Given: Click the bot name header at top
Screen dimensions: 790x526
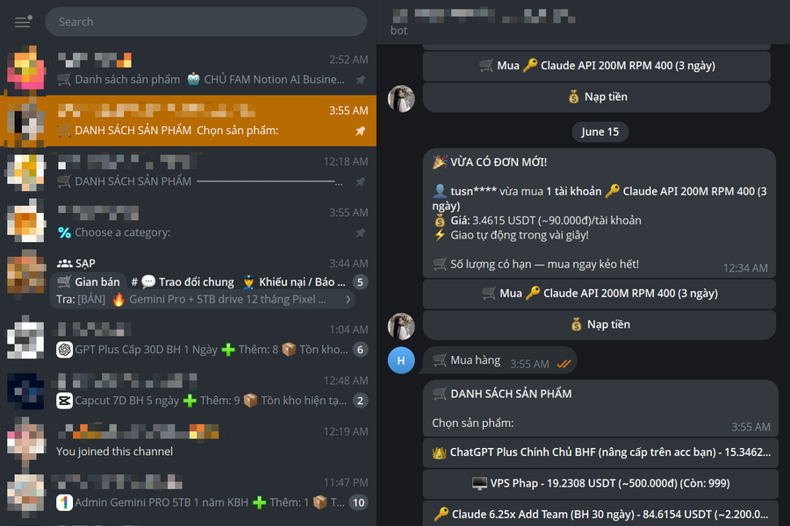Looking at the screenshot, I should coord(483,16).
